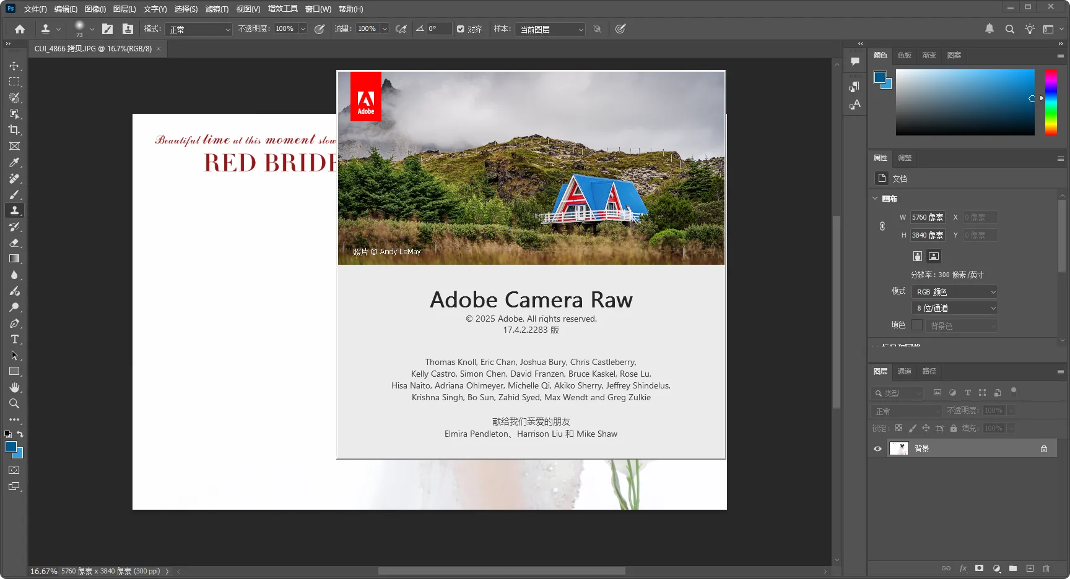
Task: Add layer mask button at panel bottom
Action: point(979,568)
